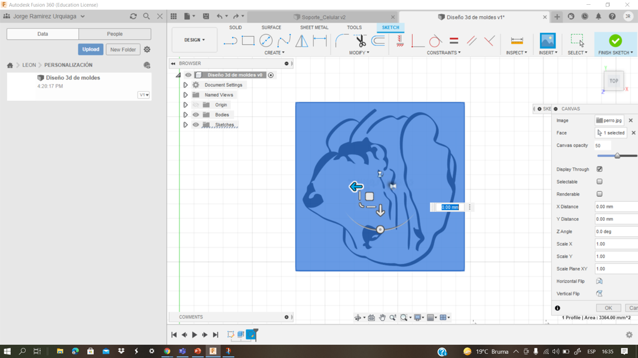638x358 pixels.
Task: Select the Line sketch tool
Action: click(x=230, y=41)
